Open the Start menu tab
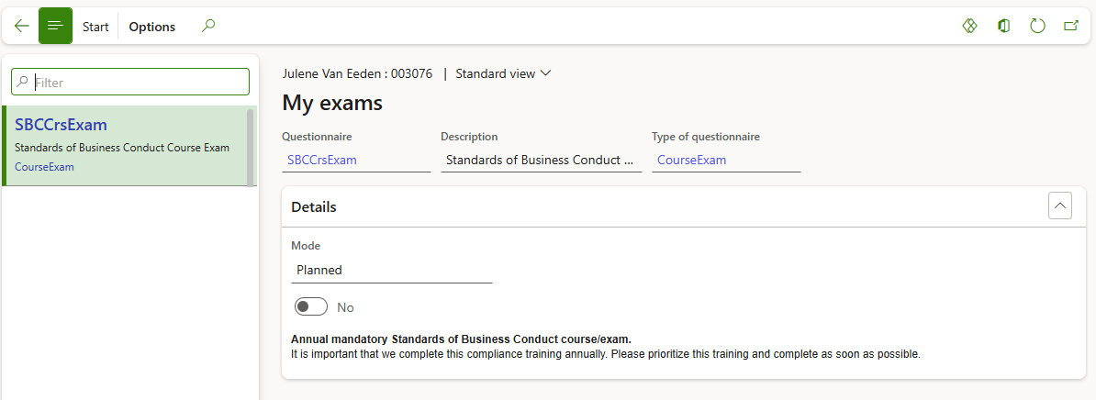 [95, 27]
